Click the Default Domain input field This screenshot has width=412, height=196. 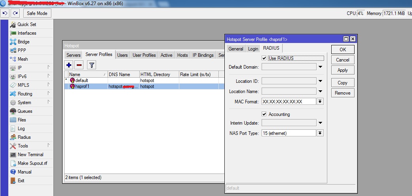289,67
